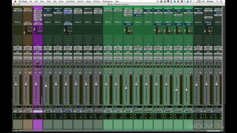Click left pan knob on aVVV track
The width and height of the screenshot is (237, 133).
[x=76, y=62]
